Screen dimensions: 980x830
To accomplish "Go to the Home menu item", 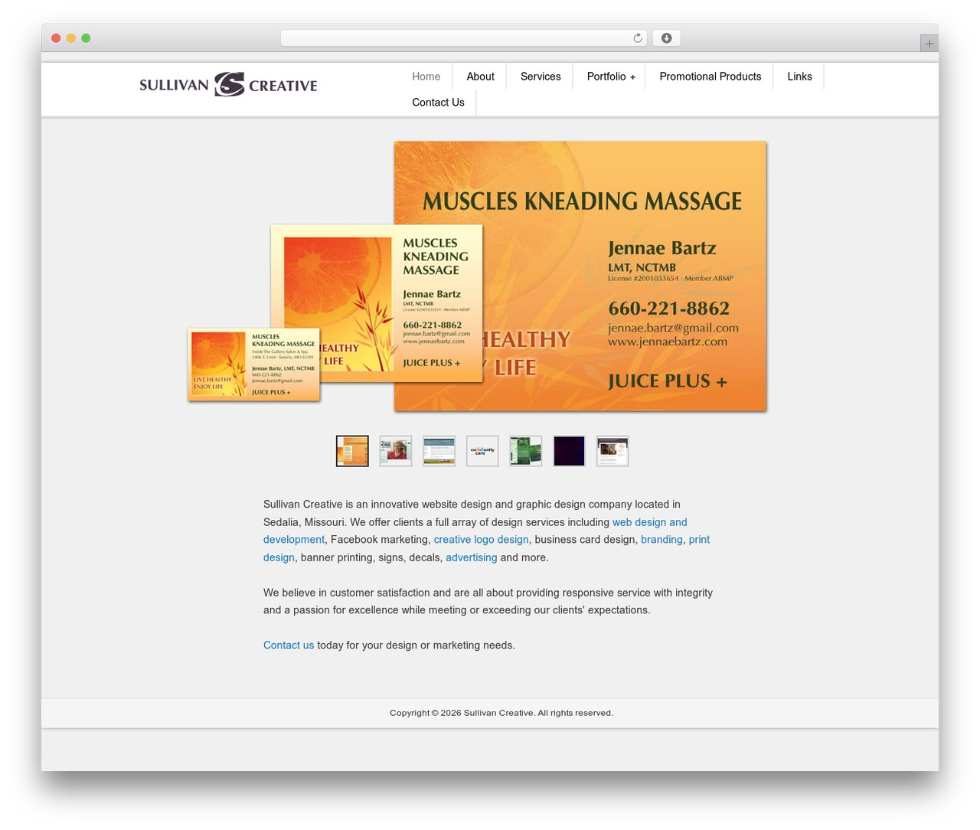I will (426, 77).
